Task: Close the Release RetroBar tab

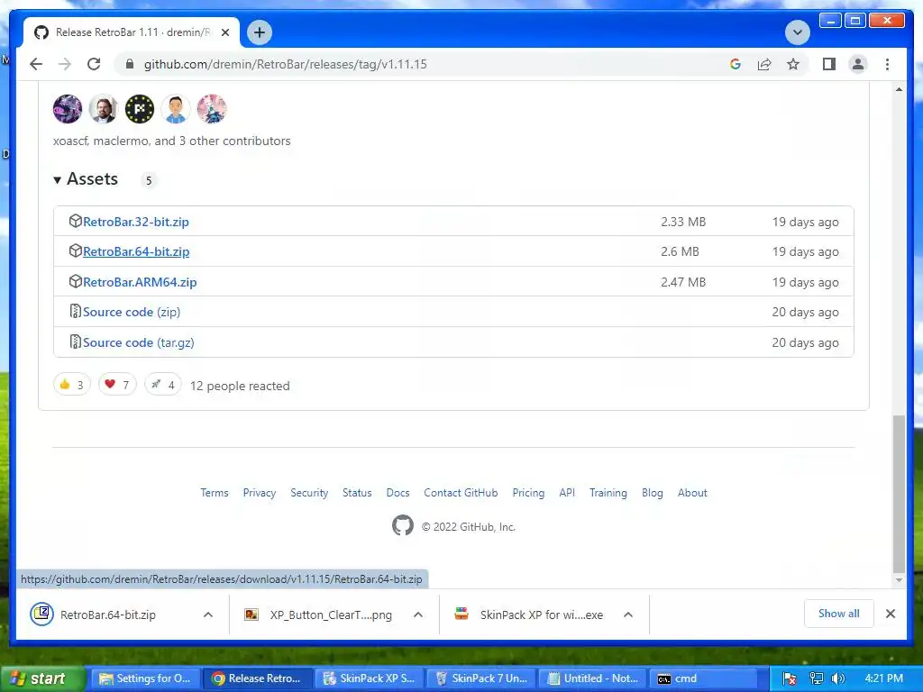Action: point(224,32)
